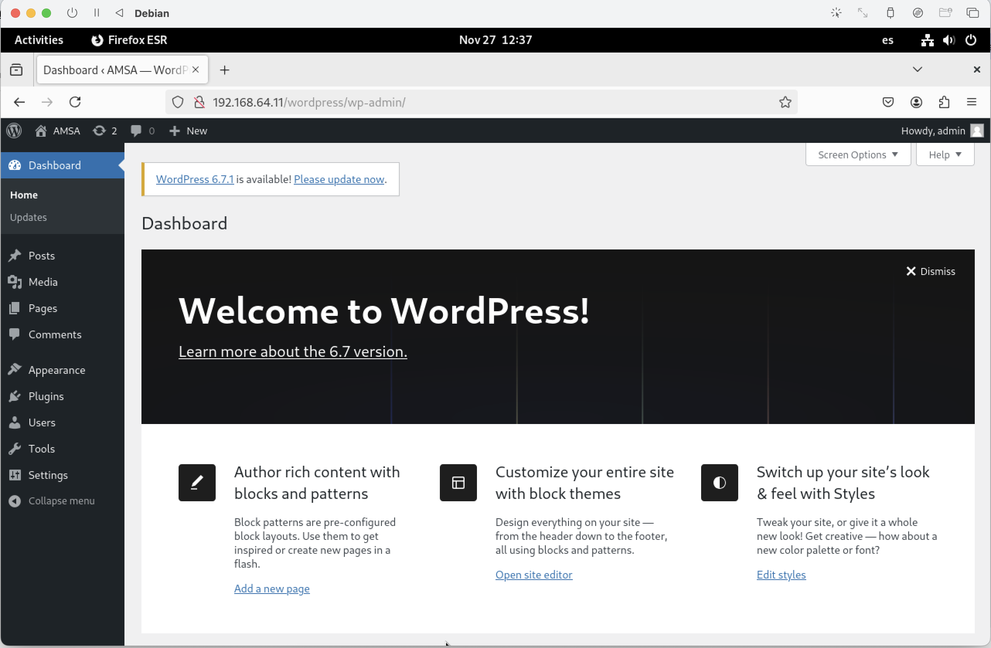Viewport: 991px width, 648px height.
Task: Expand the Help panel
Action: [945, 155]
